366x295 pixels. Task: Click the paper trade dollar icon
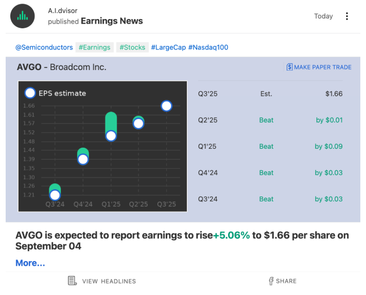(x=289, y=67)
